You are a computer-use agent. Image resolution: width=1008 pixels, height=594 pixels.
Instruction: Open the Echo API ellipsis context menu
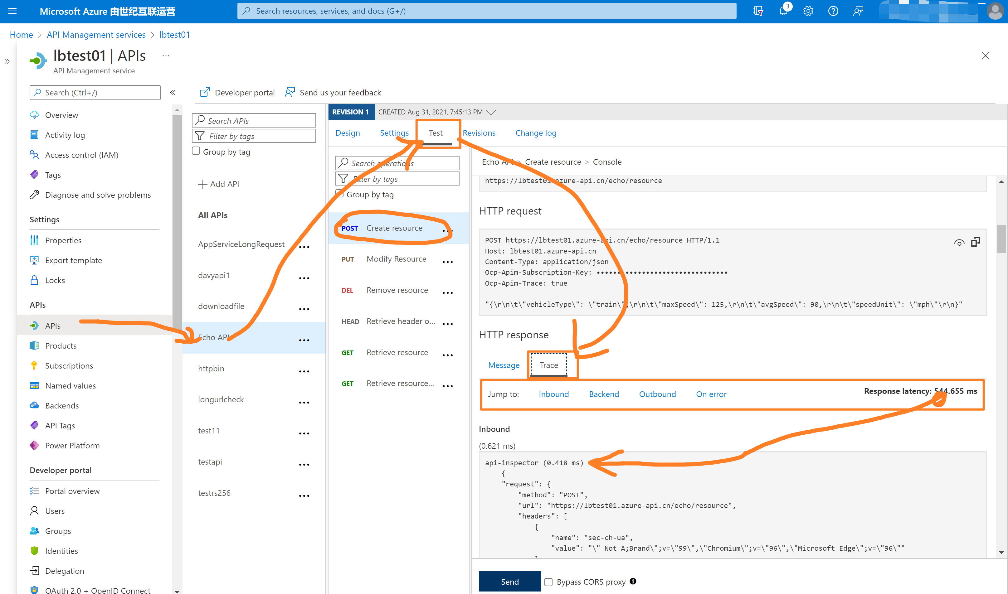pos(304,340)
